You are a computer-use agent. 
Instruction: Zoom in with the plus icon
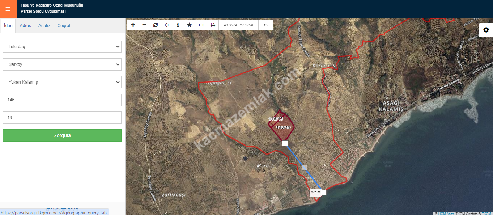pyautogui.click(x=133, y=25)
